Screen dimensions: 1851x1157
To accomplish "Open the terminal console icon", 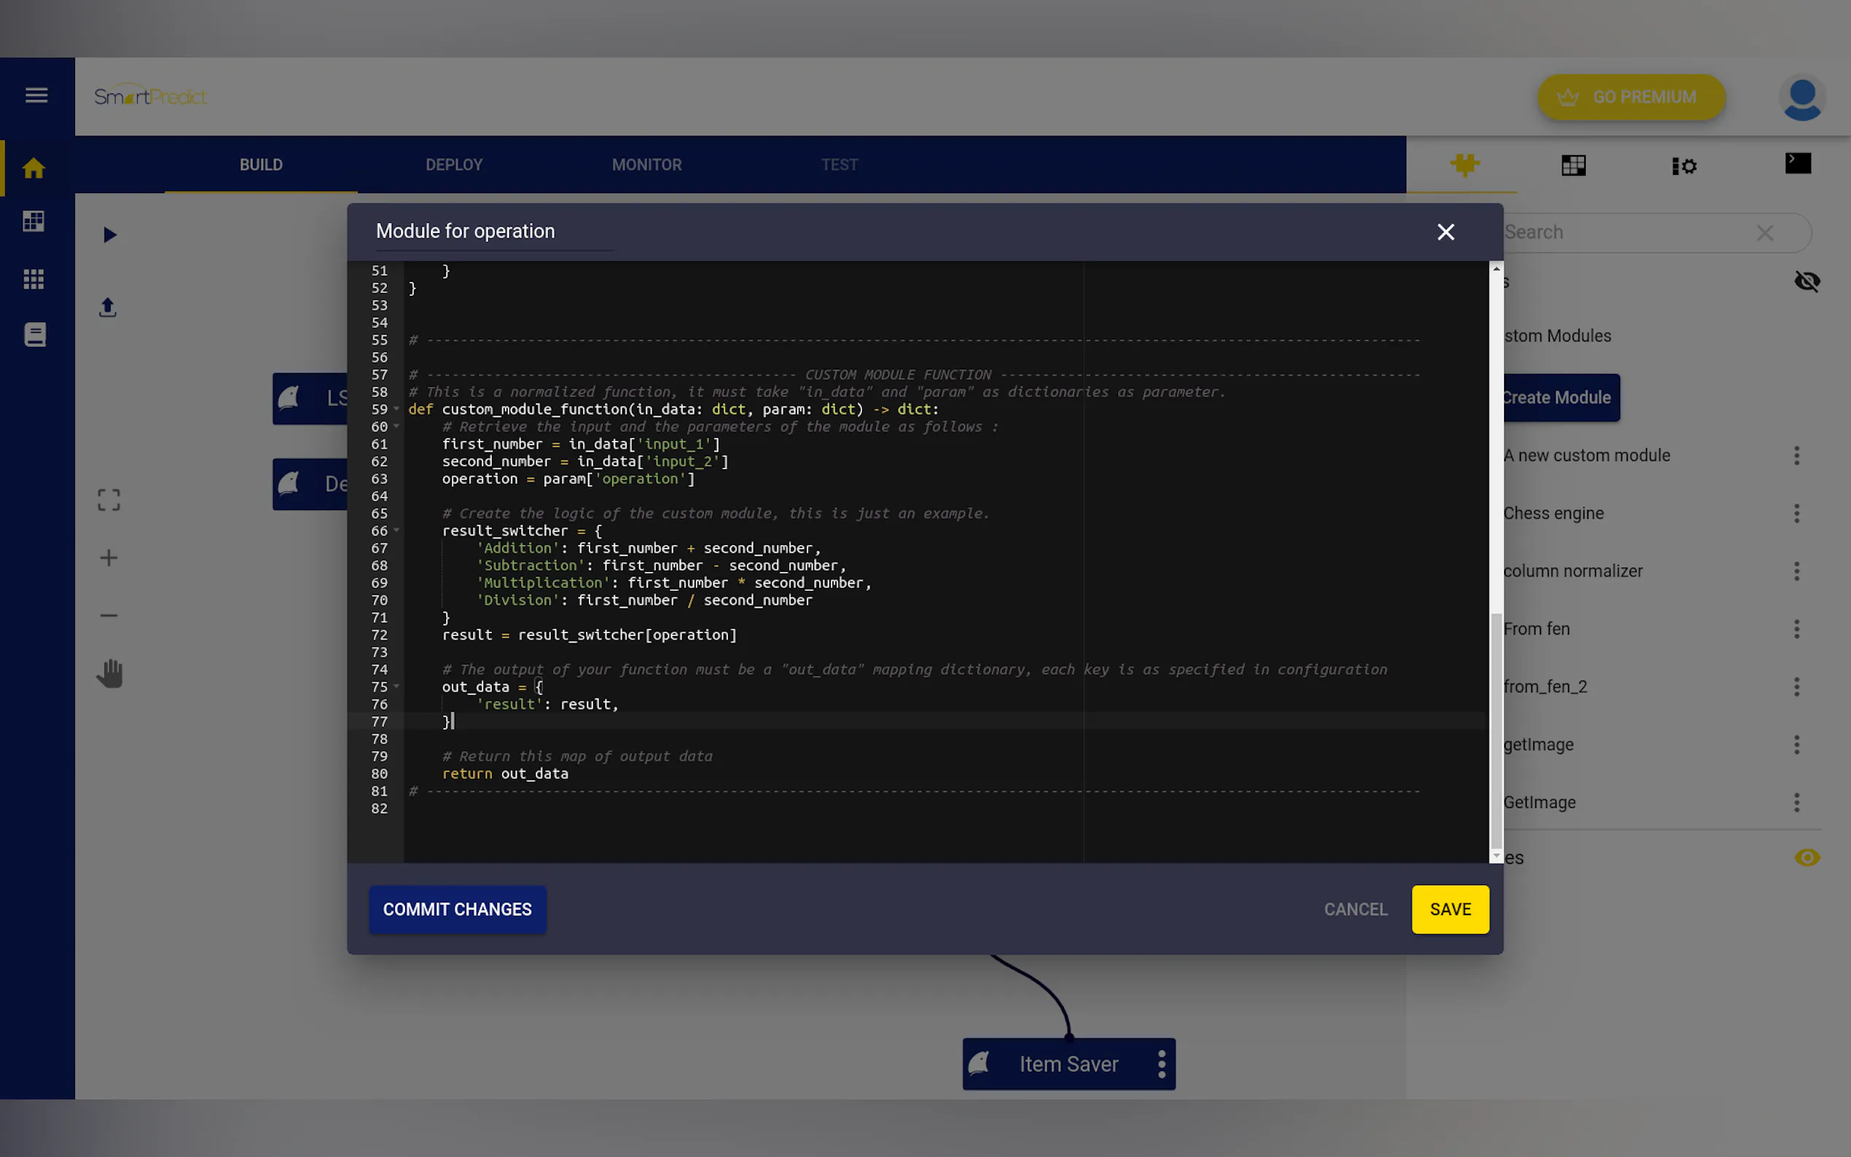I will coord(1797,164).
